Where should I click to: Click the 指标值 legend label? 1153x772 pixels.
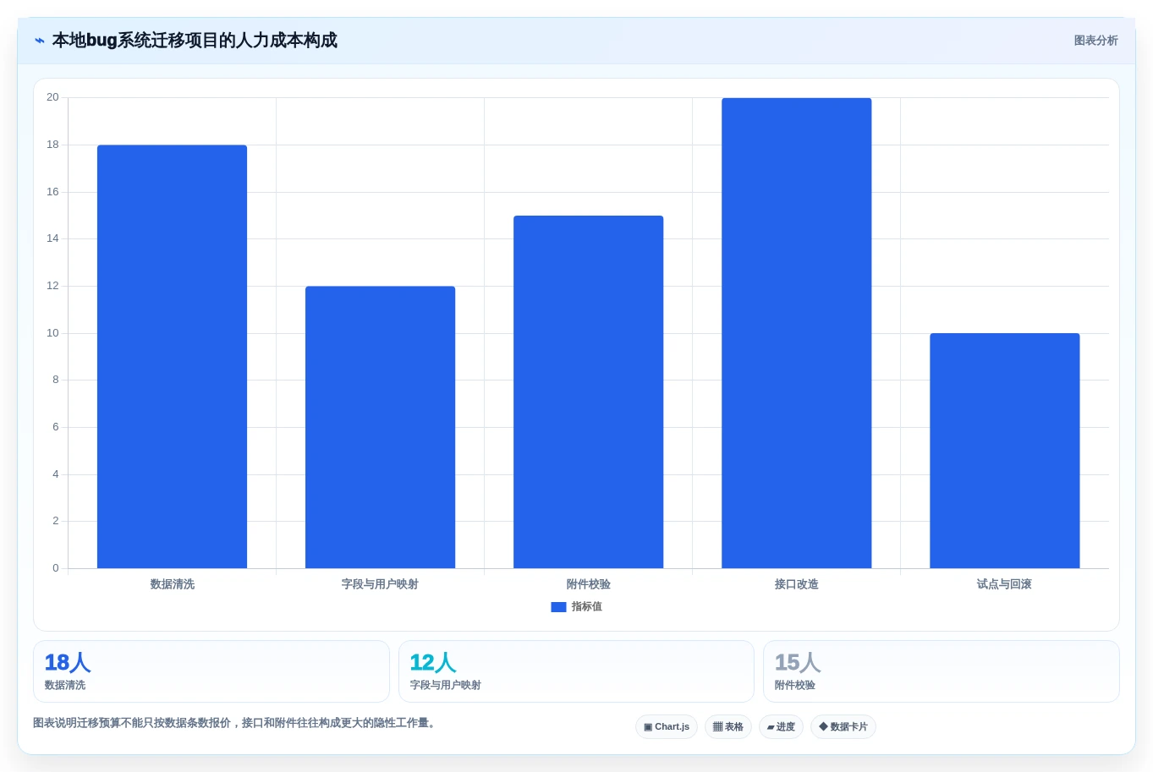(586, 607)
